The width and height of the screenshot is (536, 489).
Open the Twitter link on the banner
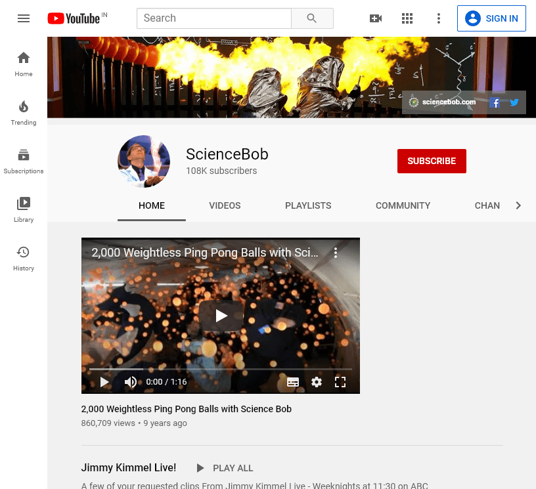pyautogui.click(x=514, y=102)
